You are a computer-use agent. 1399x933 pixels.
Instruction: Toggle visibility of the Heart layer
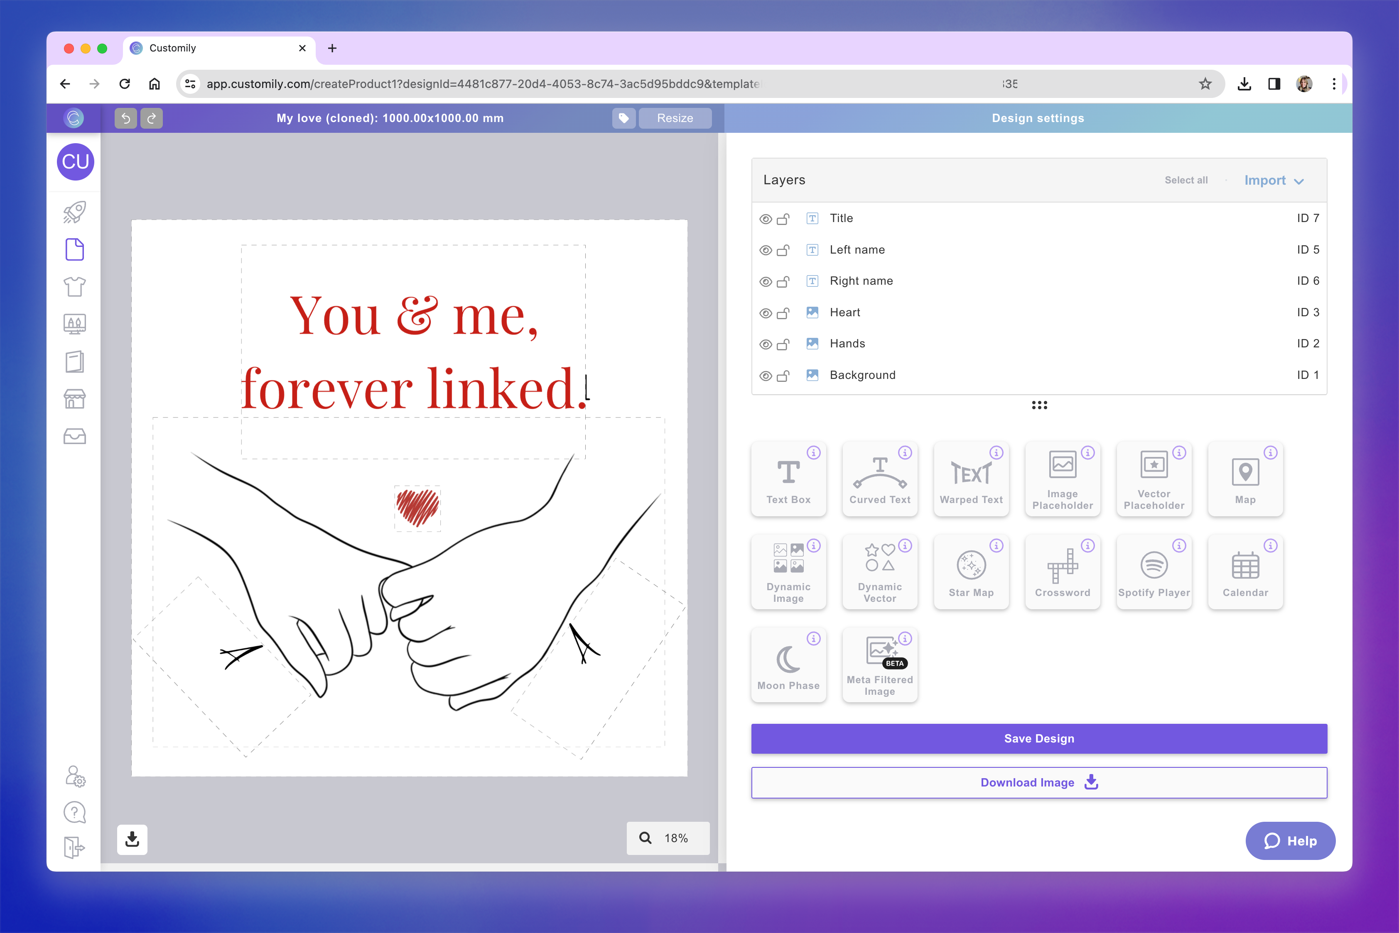[765, 313]
